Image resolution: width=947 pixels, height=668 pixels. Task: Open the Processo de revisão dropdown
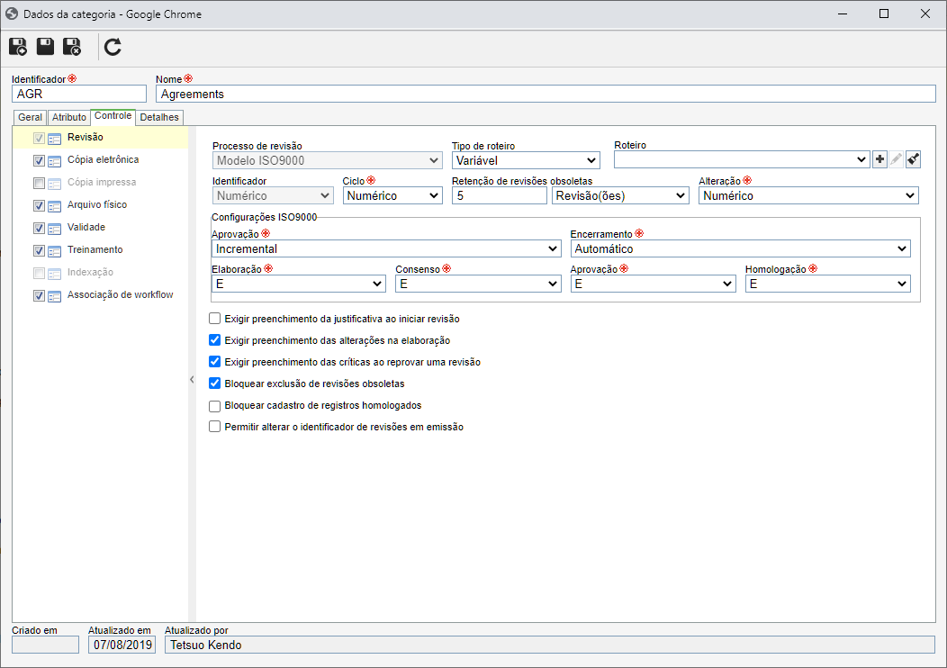[328, 160]
